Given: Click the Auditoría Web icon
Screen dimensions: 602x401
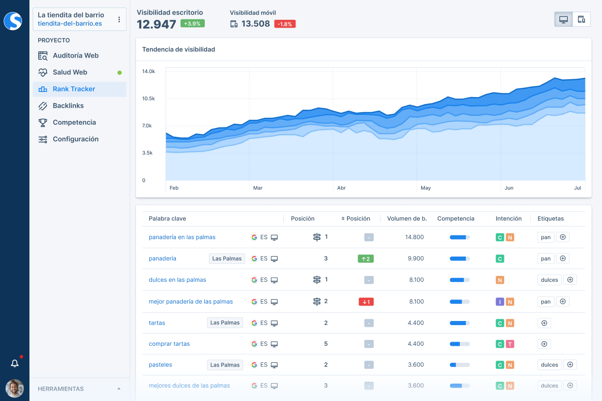Looking at the screenshot, I should [x=43, y=56].
